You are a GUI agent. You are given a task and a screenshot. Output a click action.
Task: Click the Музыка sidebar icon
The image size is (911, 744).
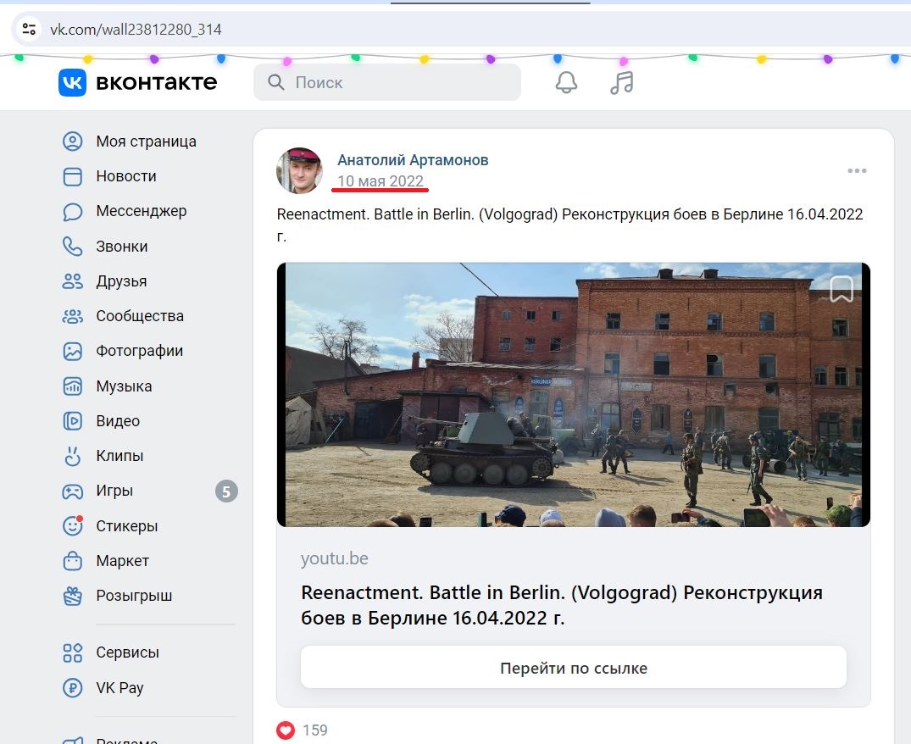73,386
